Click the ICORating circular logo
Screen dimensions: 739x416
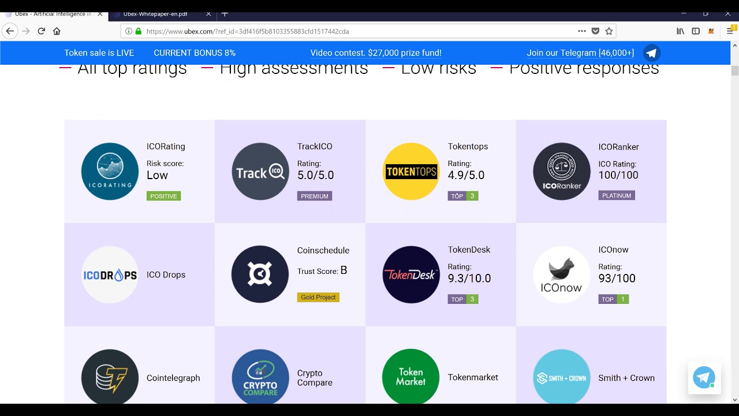pyautogui.click(x=110, y=172)
